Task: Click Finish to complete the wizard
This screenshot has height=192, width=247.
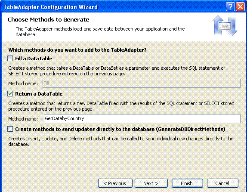Action: click(187, 183)
